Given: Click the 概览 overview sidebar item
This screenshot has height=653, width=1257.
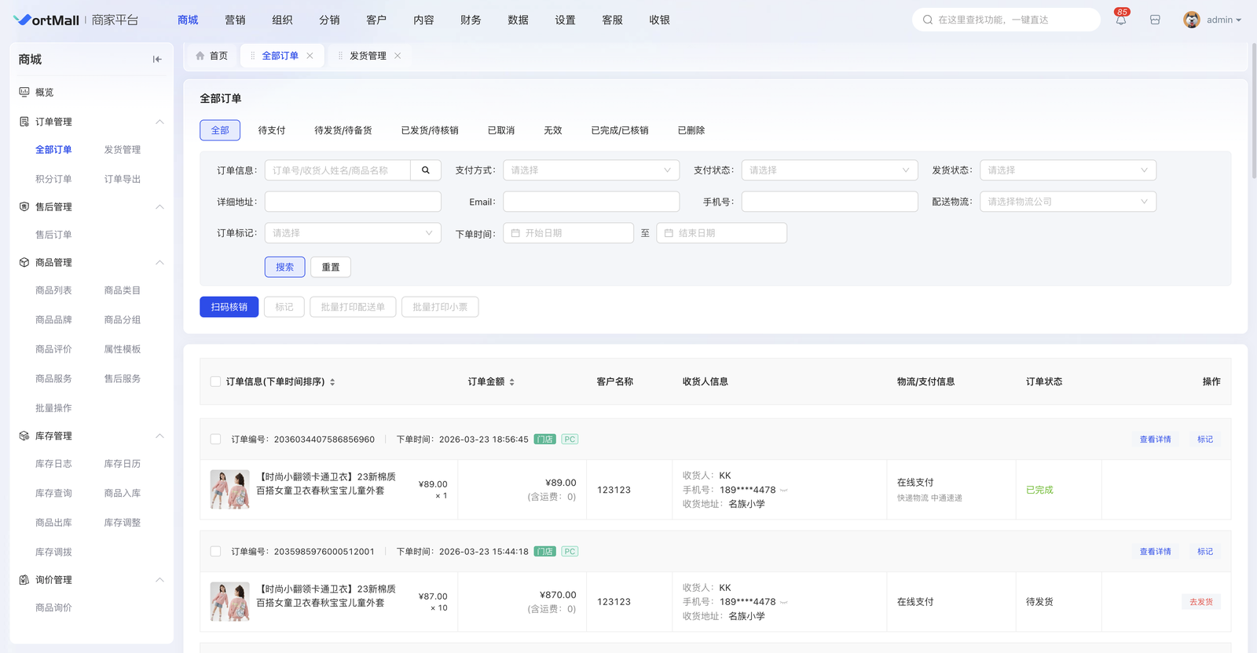Looking at the screenshot, I should pyautogui.click(x=45, y=93).
